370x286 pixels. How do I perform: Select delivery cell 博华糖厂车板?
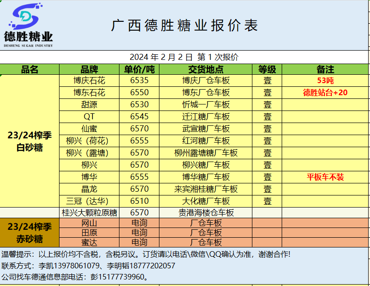click(206, 177)
